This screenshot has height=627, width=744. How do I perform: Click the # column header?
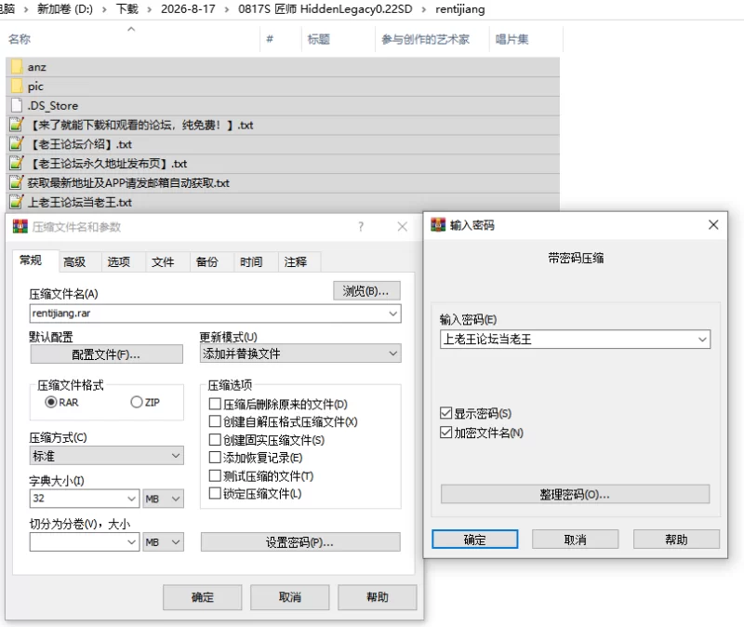coord(270,39)
